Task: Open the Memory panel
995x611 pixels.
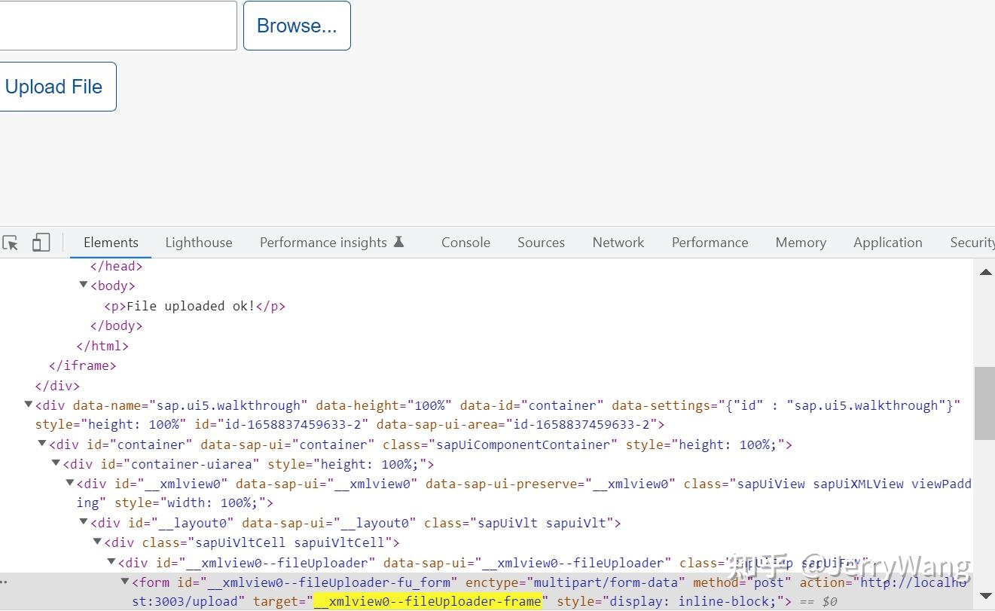Action: (x=800, y=242)
